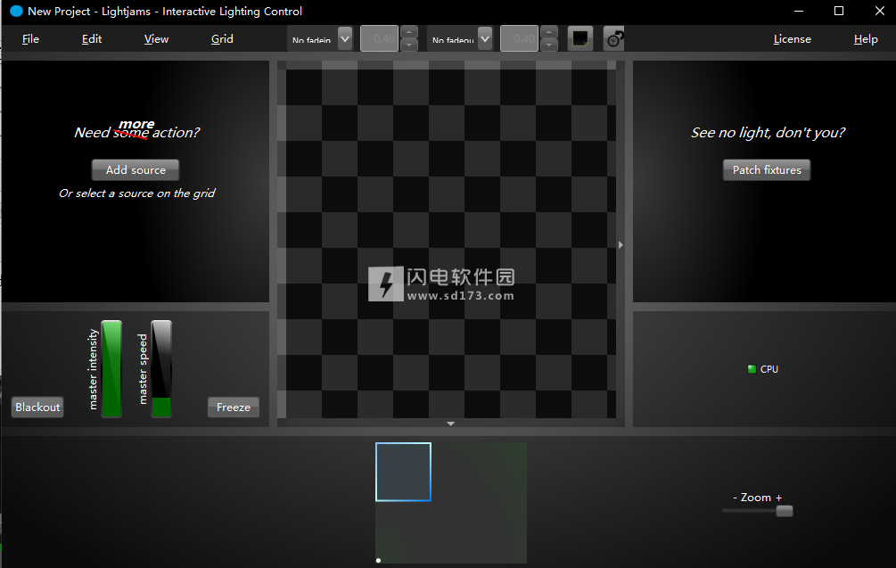The width and height of the screenshot is (896, 568).
Task: Click the clock reset icon in toolbar
Action: tap(614, 39)
